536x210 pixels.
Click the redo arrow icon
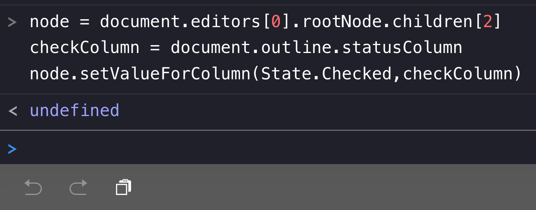[78, 187]
